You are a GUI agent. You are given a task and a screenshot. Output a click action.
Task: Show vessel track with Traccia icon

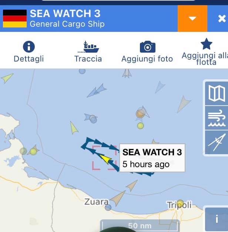pyautogui.click(x=88, y=47)
